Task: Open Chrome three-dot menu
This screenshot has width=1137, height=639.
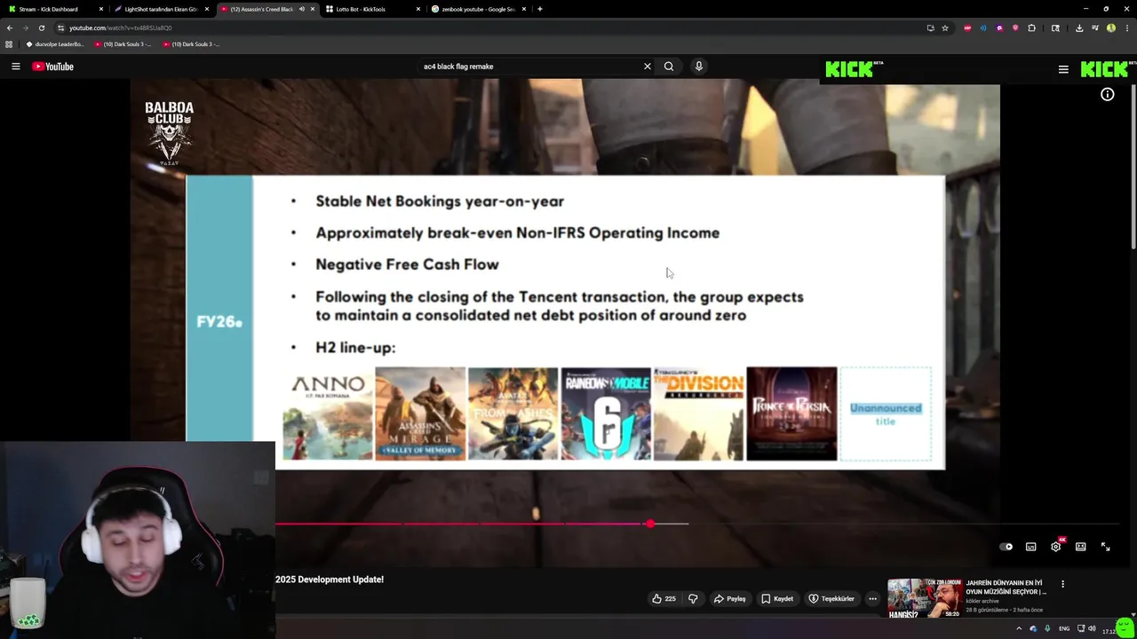Action: [1126, 28]
